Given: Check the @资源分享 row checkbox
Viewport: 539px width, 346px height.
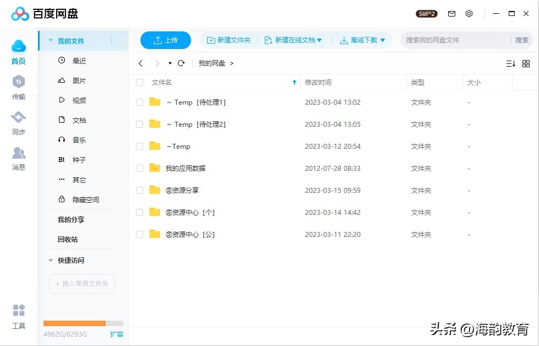Looking at the screenshot, I should coord(139,190).
